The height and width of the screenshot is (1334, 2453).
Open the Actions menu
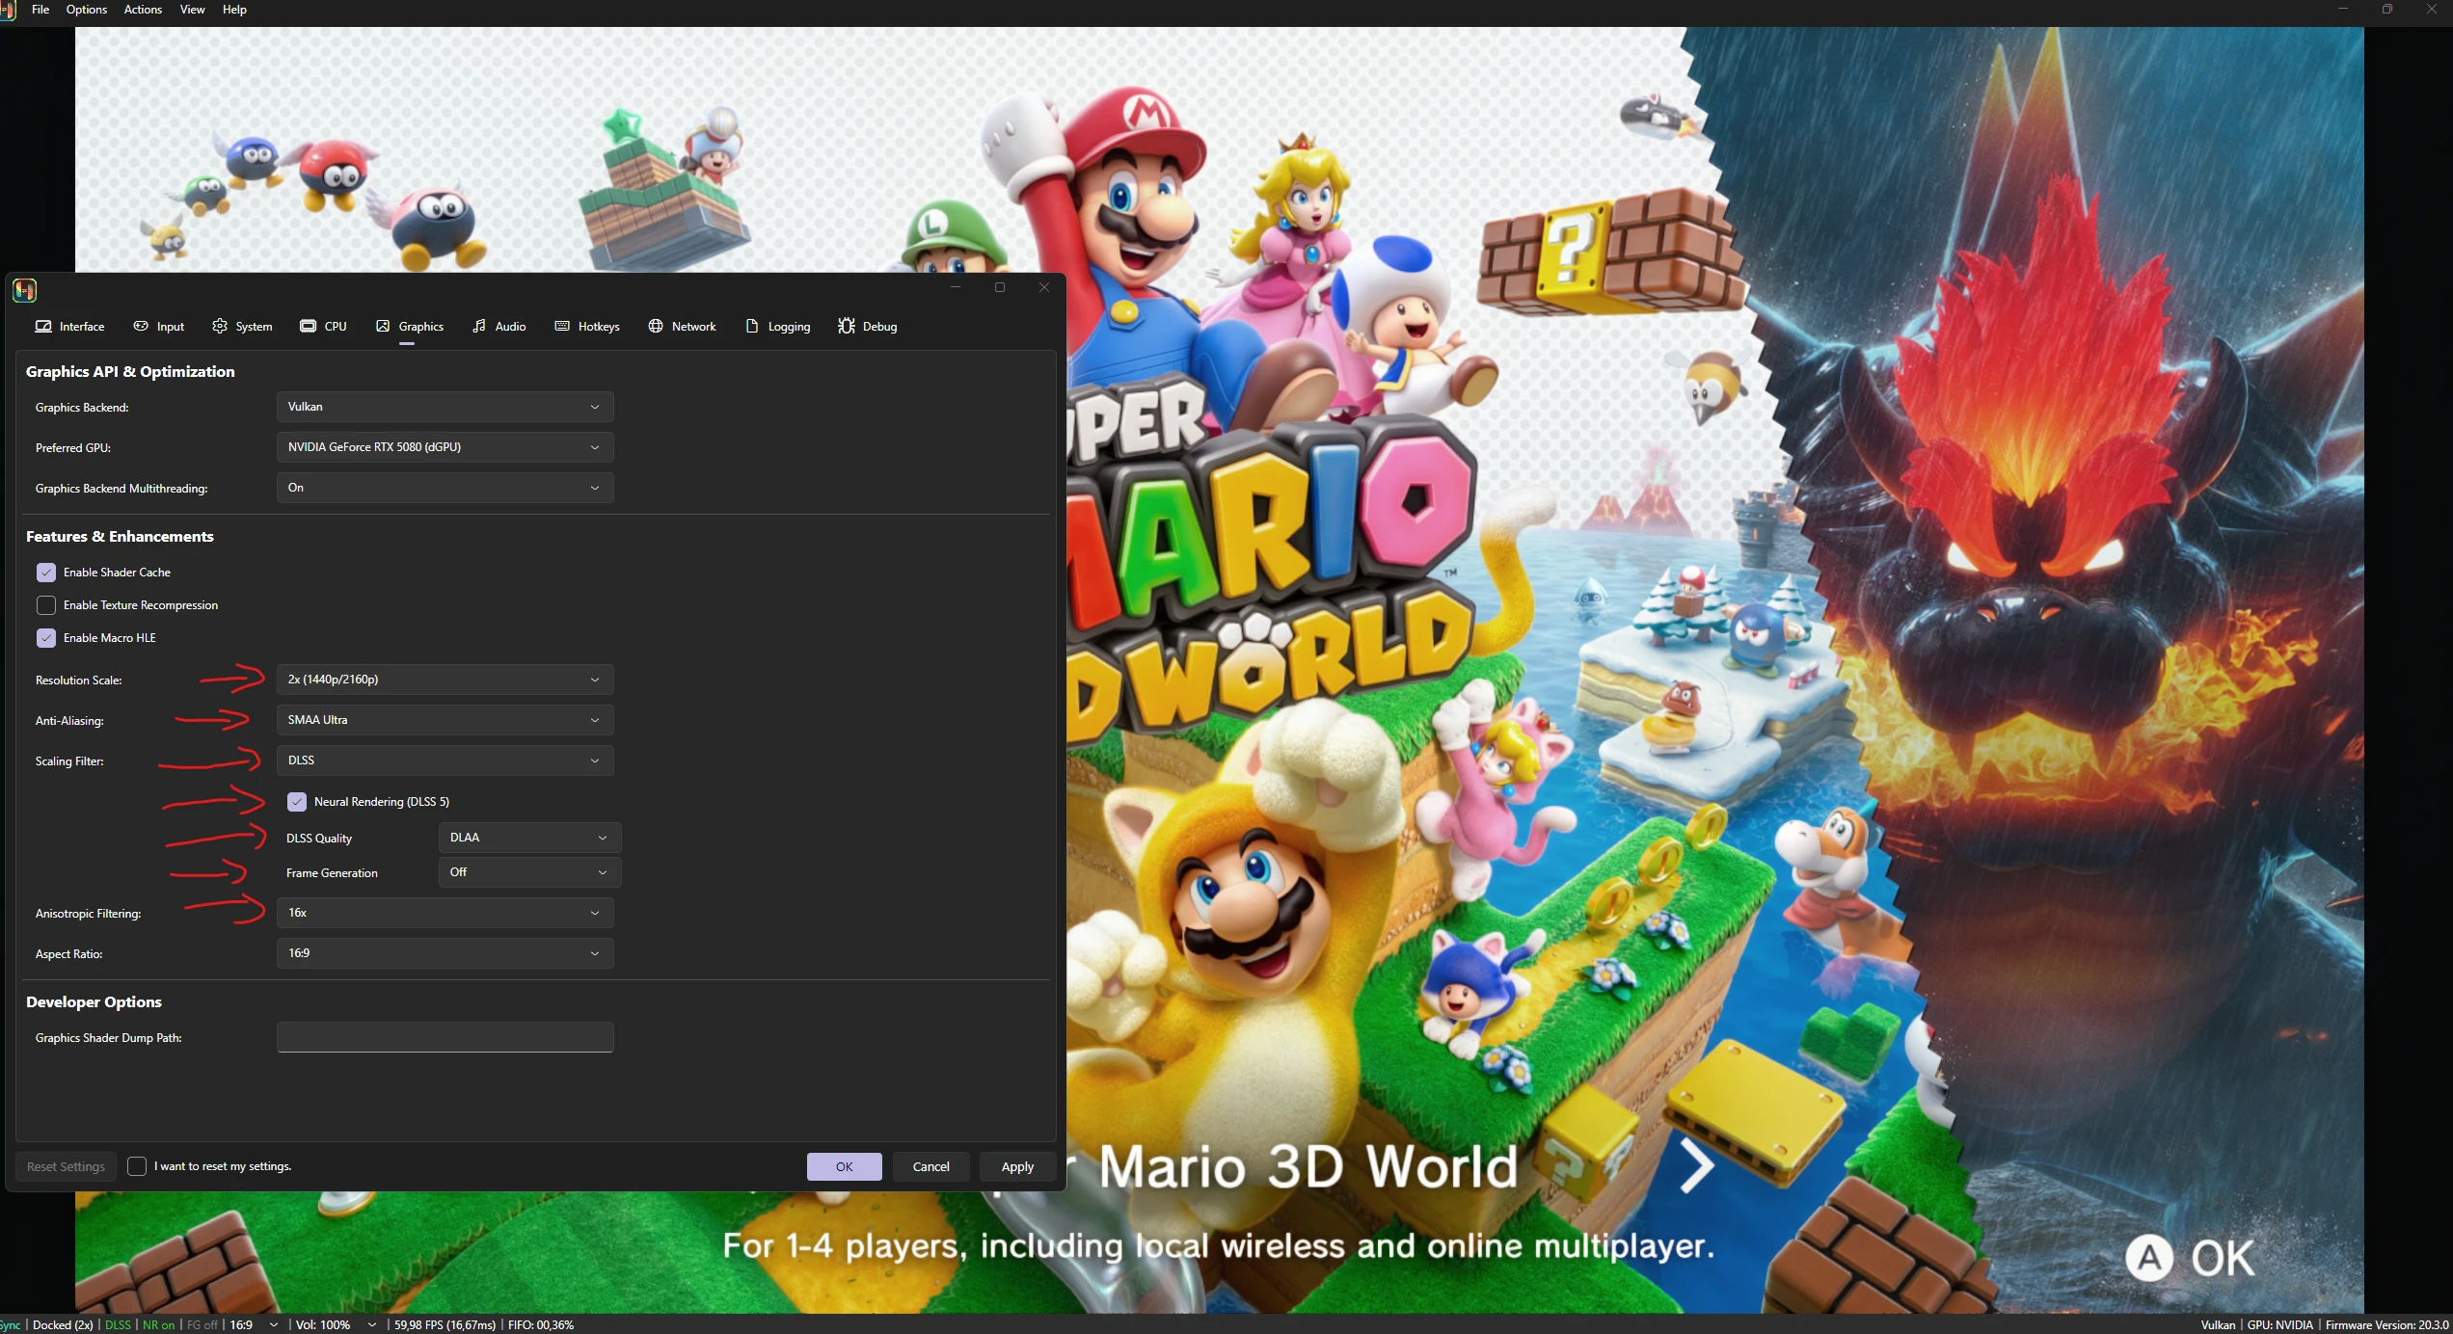point(143,10)
